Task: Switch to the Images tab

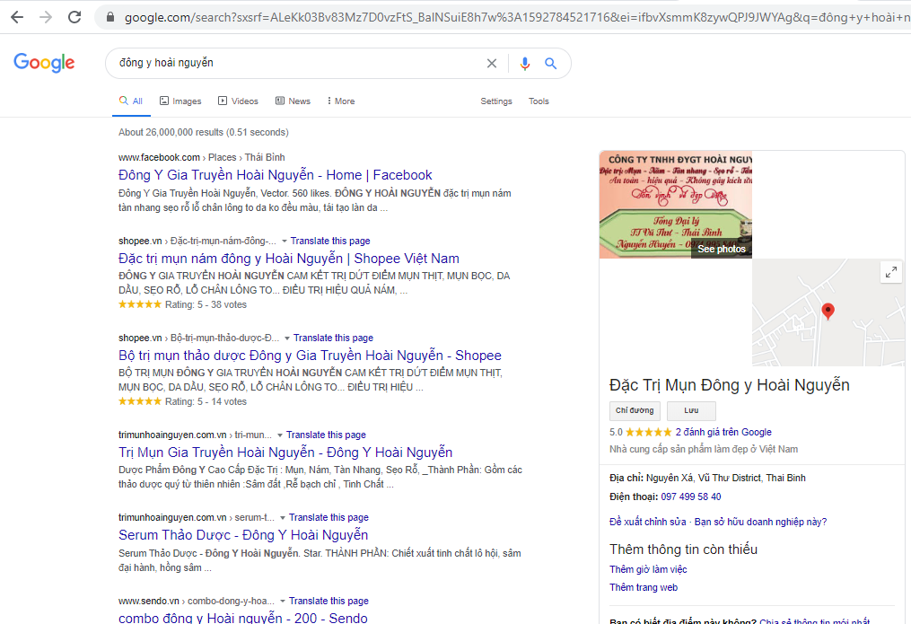Action: tap(180, 101)
